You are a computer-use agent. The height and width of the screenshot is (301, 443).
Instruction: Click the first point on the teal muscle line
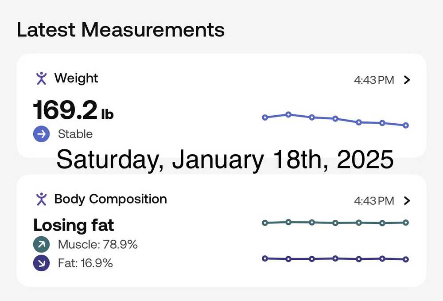265,223
